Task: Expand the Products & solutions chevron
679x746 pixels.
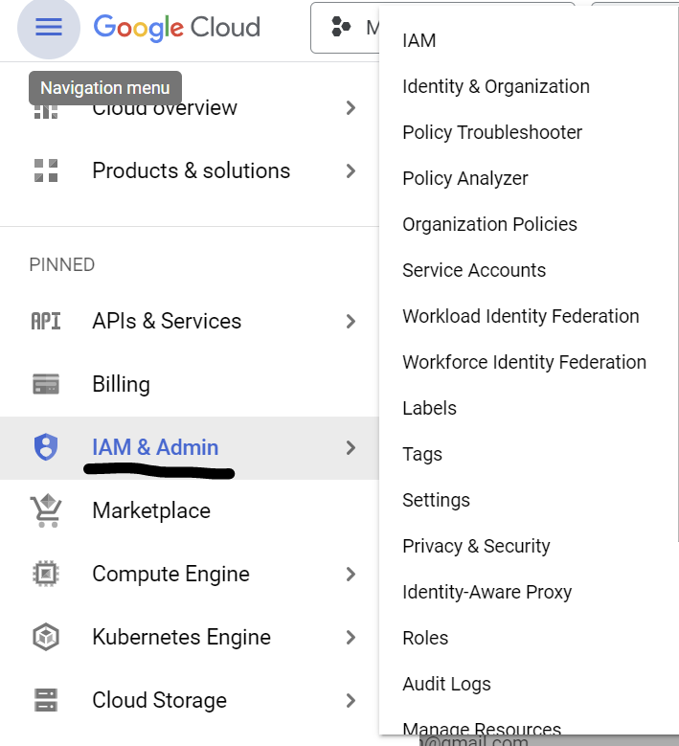Action: pos(351,170)
